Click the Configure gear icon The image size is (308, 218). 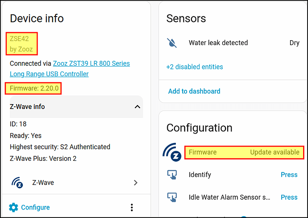pos(14,207)
